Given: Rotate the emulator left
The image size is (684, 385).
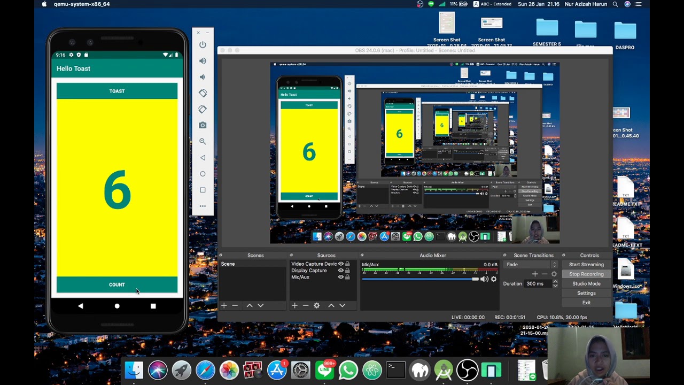Looking at the screenshot, I should (203, 93).
